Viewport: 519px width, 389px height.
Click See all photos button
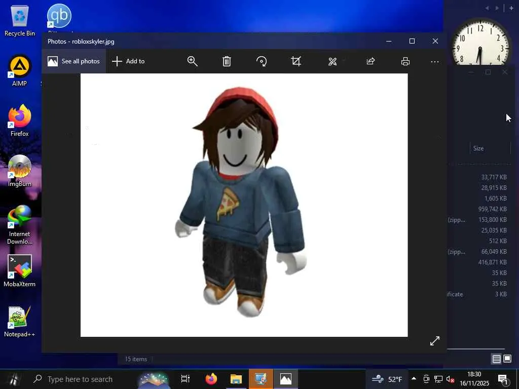(x=74, y=61)
